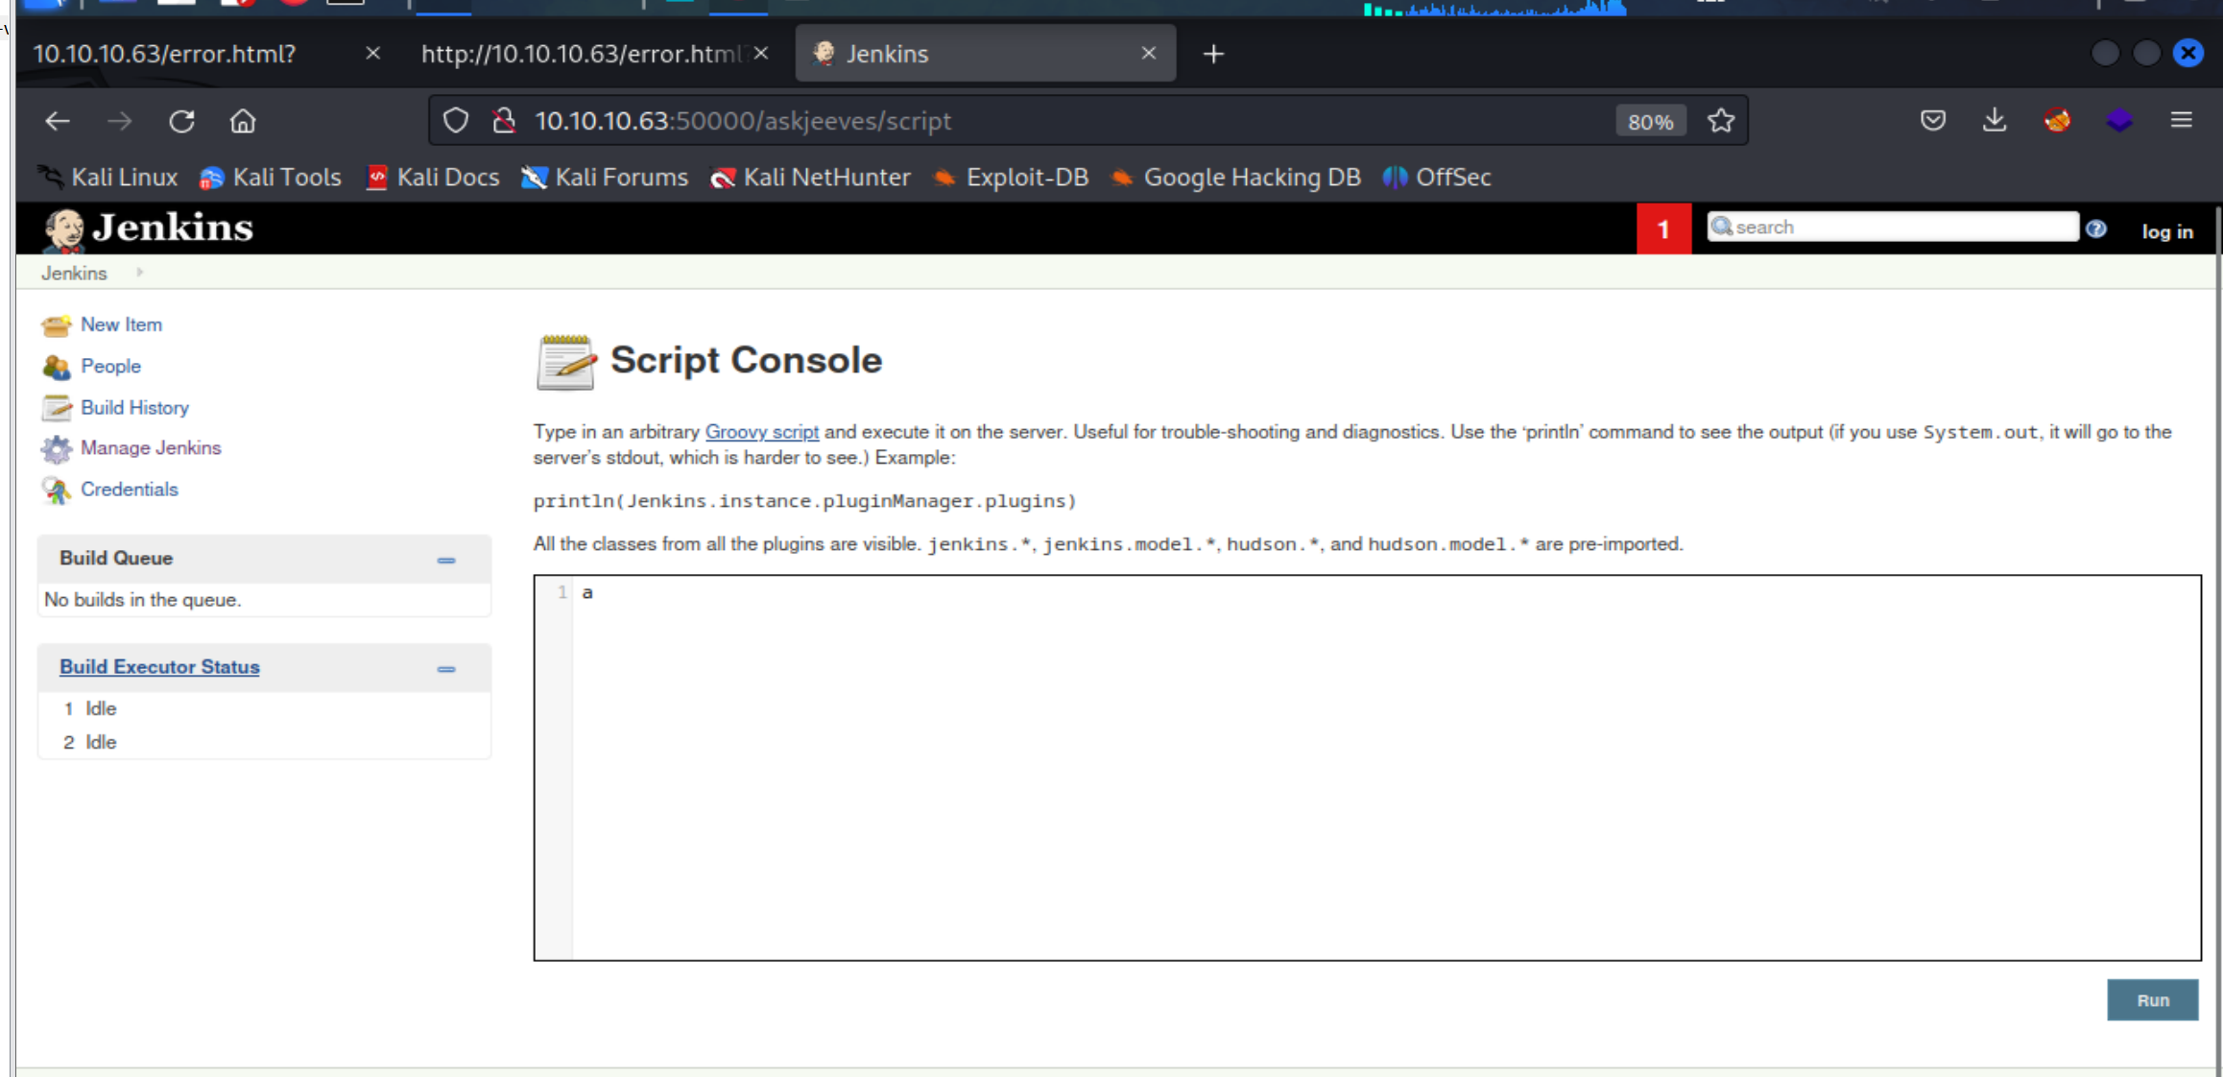Expand the Jenkins breadcrumb arrow
The width and height of the screenshot is (2223, 1077).
coord(140,273)
